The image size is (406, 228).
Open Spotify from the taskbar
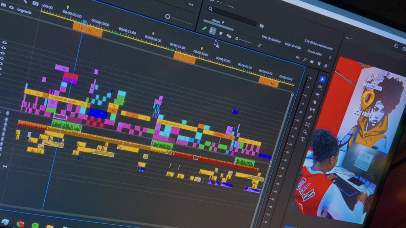(35, 226)
